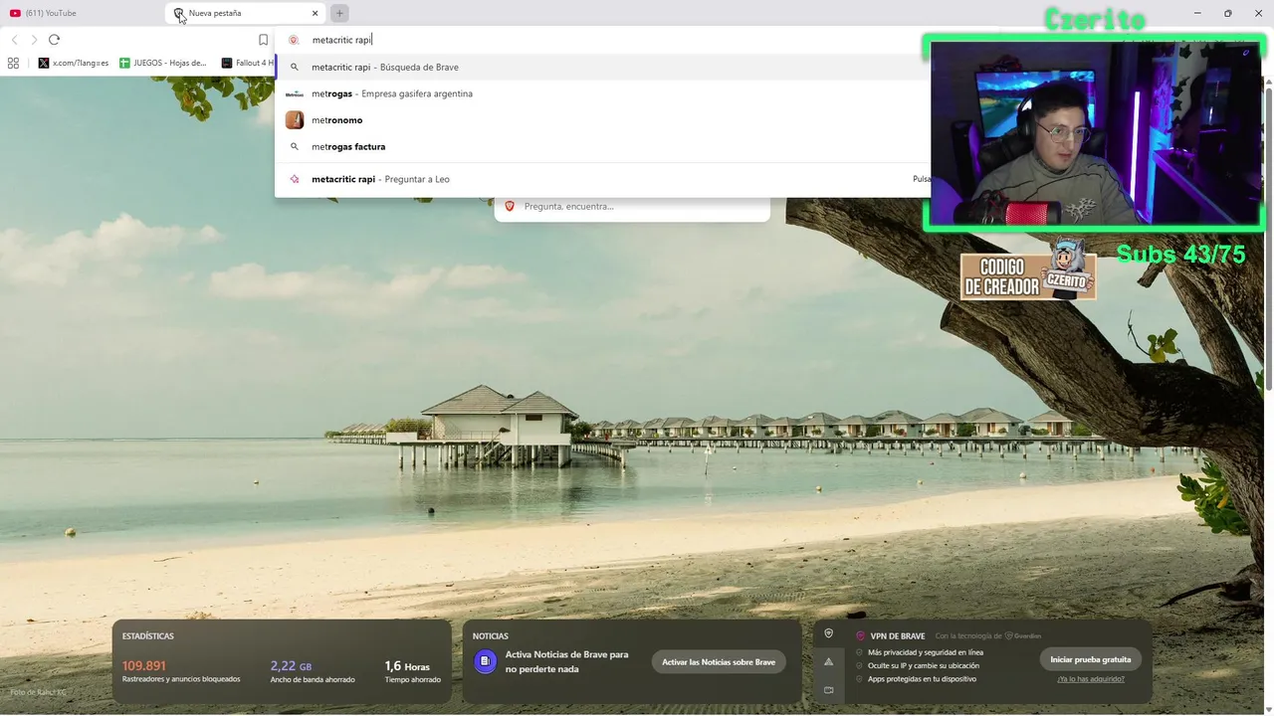The image size is (1274, 716).
Task: Click the ESTADÍSTICAS heading
Action: tap(148, 636)
